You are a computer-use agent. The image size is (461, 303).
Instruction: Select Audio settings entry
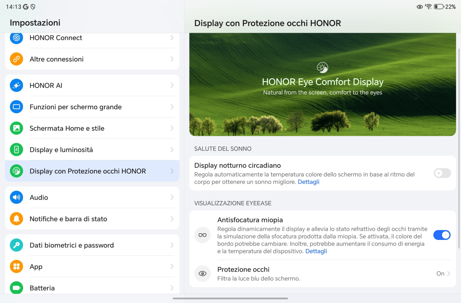click(x=92, y=197)
